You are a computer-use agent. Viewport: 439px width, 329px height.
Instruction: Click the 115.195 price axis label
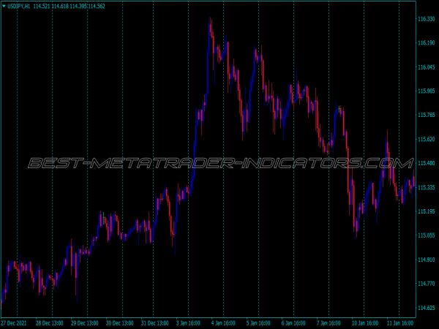coord(425,211)
